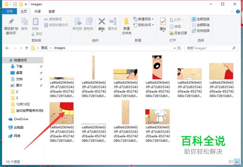Click the Open button in the ribbon
243x167 pixels.
(177, 20)
